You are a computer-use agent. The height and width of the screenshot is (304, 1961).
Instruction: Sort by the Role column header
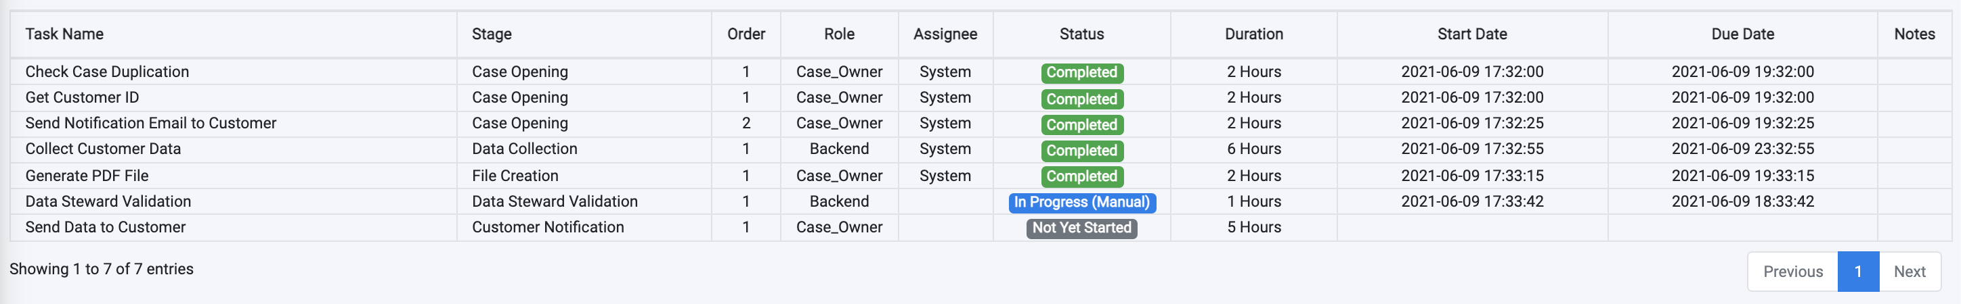point(839,34)
